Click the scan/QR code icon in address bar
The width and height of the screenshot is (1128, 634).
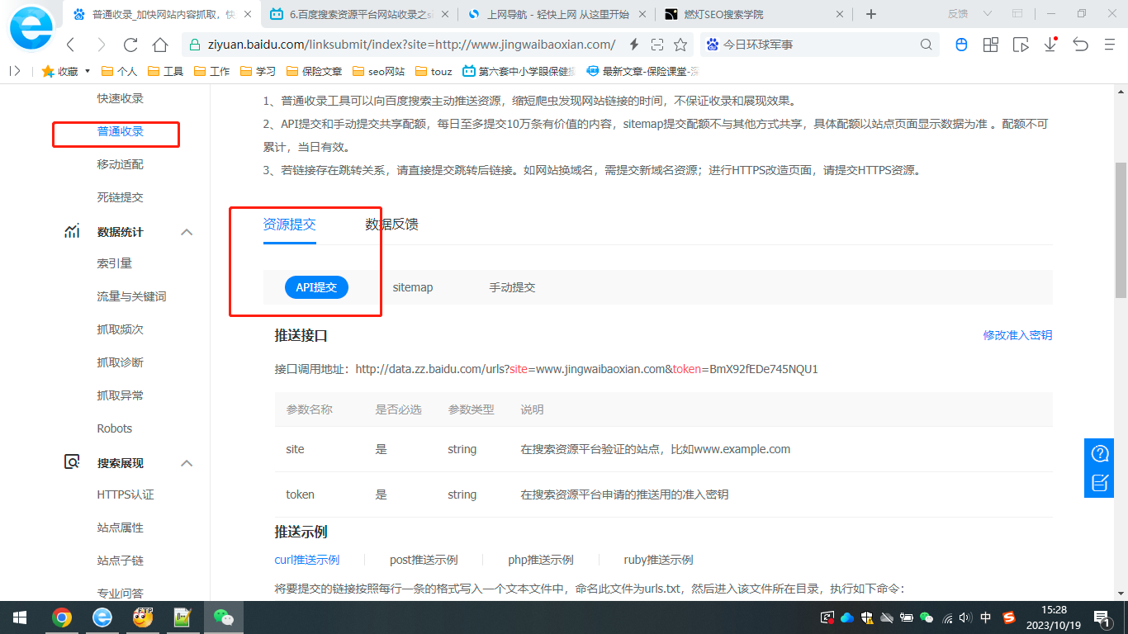point(657,45)
